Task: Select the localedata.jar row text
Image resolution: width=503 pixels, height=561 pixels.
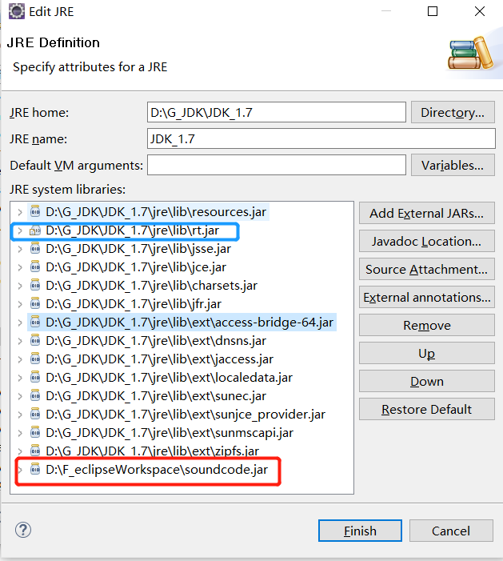Action: tap(169, 378)
